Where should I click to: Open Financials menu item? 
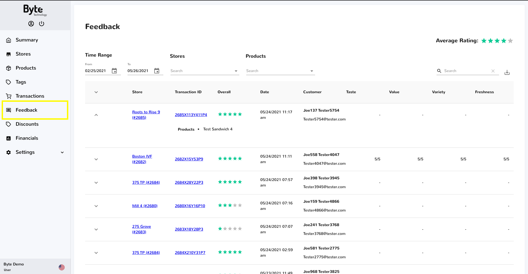(x=27, y=138)
